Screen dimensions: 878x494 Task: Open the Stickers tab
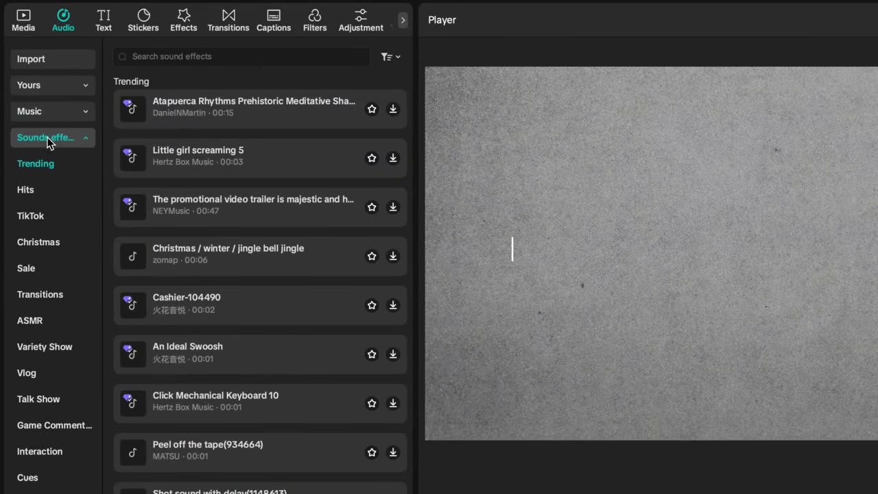(143, 20)
